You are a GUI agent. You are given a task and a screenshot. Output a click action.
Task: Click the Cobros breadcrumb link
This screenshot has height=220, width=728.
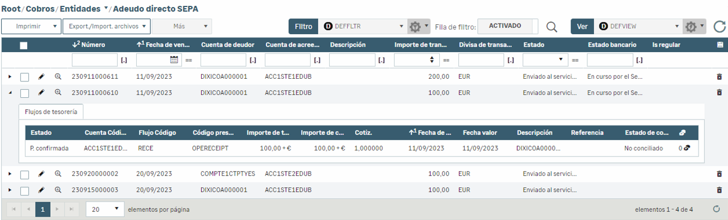[x=43, y=9]
